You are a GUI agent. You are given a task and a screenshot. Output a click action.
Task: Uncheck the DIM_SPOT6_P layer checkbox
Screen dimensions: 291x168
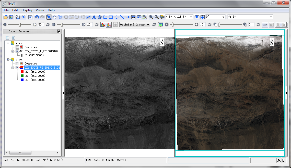(17, 51)
